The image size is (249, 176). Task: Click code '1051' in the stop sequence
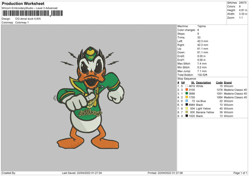click(x=220, y=93)
